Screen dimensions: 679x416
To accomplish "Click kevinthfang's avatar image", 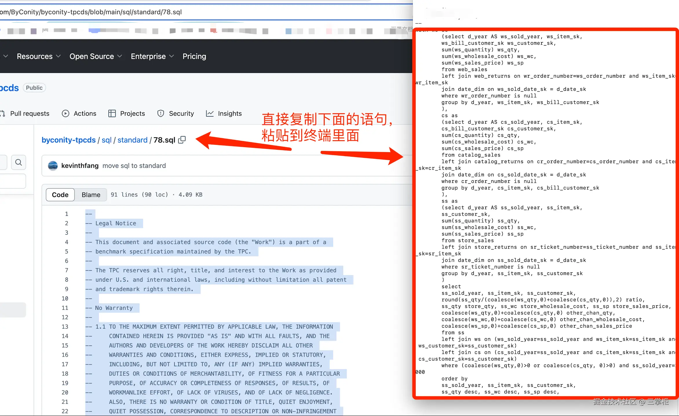I will (53, 166).
